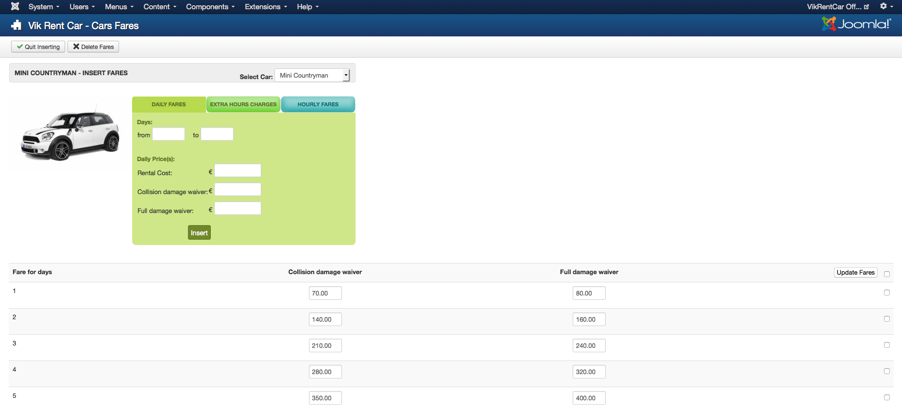This screenshot has height=410, width=902.
Task: Switch to the Daily Fares tab
Action: [169, 104]
